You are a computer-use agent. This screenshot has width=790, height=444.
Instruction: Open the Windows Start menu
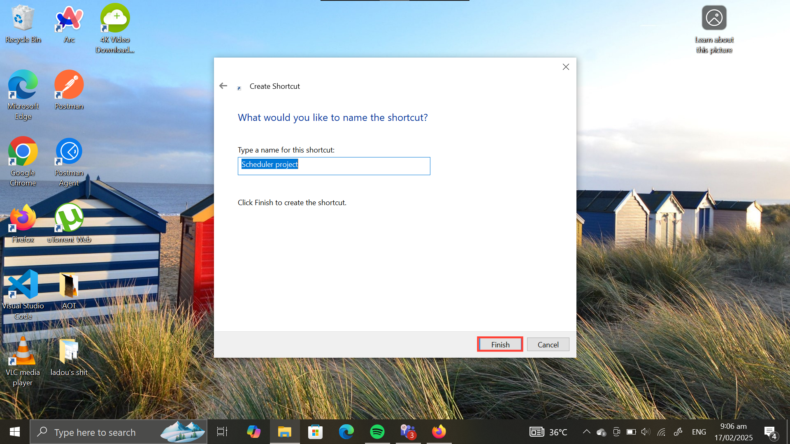click(x=15, y=432)
